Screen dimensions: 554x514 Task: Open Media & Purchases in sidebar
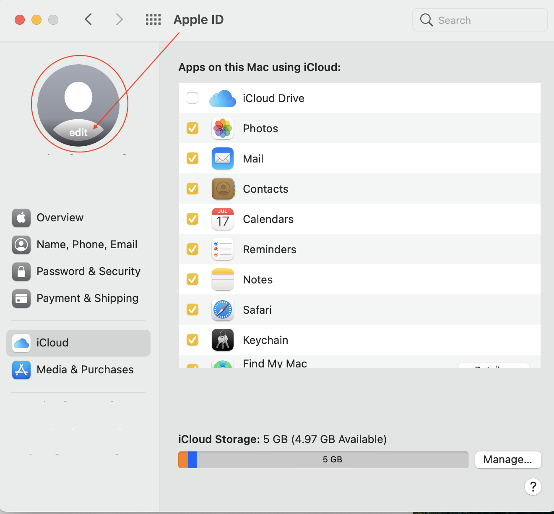pyautogui.click(x=85, y=370)
